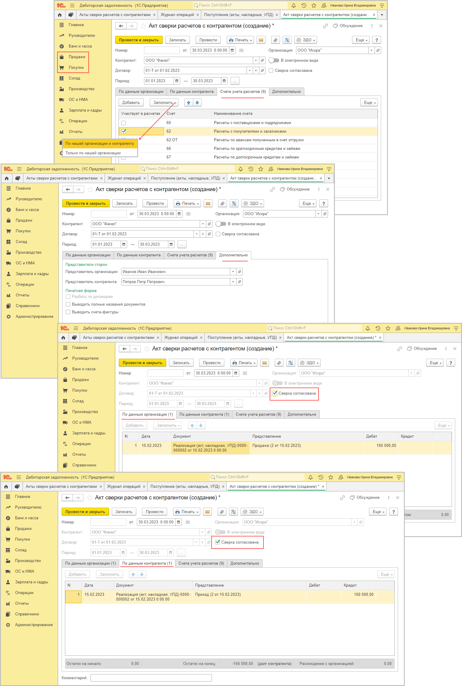This screenshot has width=462, height=686.
Task: Check Сверка согласована in second window
Action: click(218, 234)
